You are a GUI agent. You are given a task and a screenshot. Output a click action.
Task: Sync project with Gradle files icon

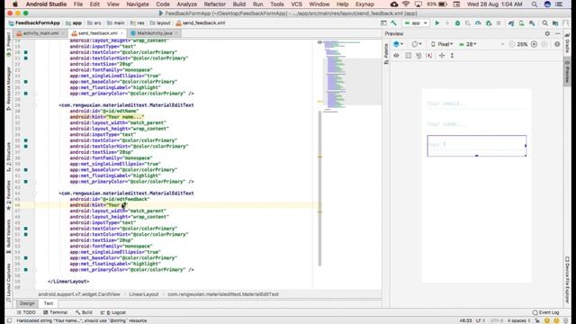pos(511,23)
